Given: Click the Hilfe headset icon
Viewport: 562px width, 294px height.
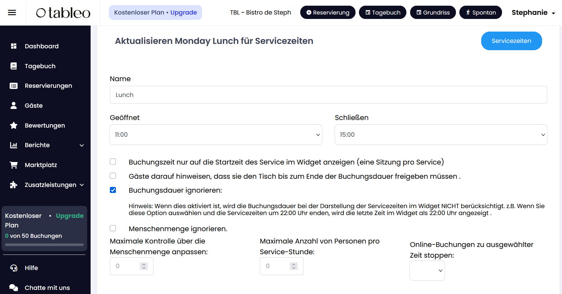Looking at the screenshot, I should click(x=14, y=268).
